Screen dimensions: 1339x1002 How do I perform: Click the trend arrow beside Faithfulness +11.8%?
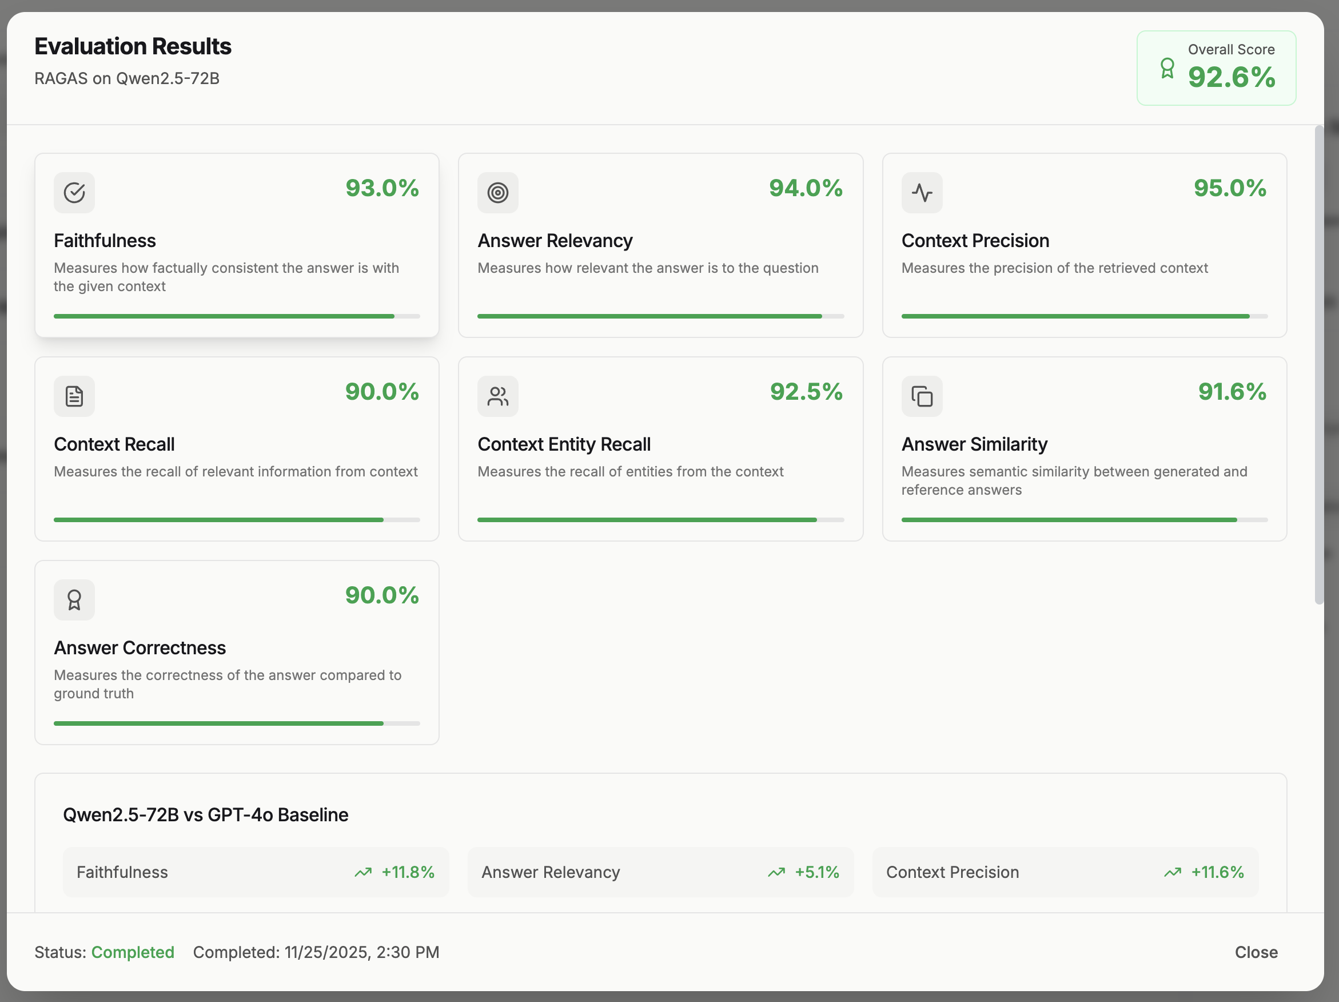[x=362, y=872]
